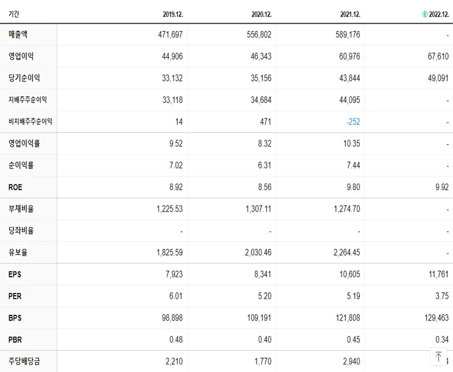Click the 6.01 PER value

(x=176, y=296)
